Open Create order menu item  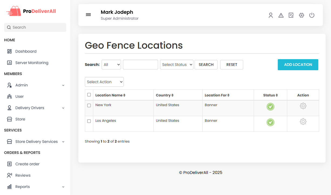pos(28,164)
